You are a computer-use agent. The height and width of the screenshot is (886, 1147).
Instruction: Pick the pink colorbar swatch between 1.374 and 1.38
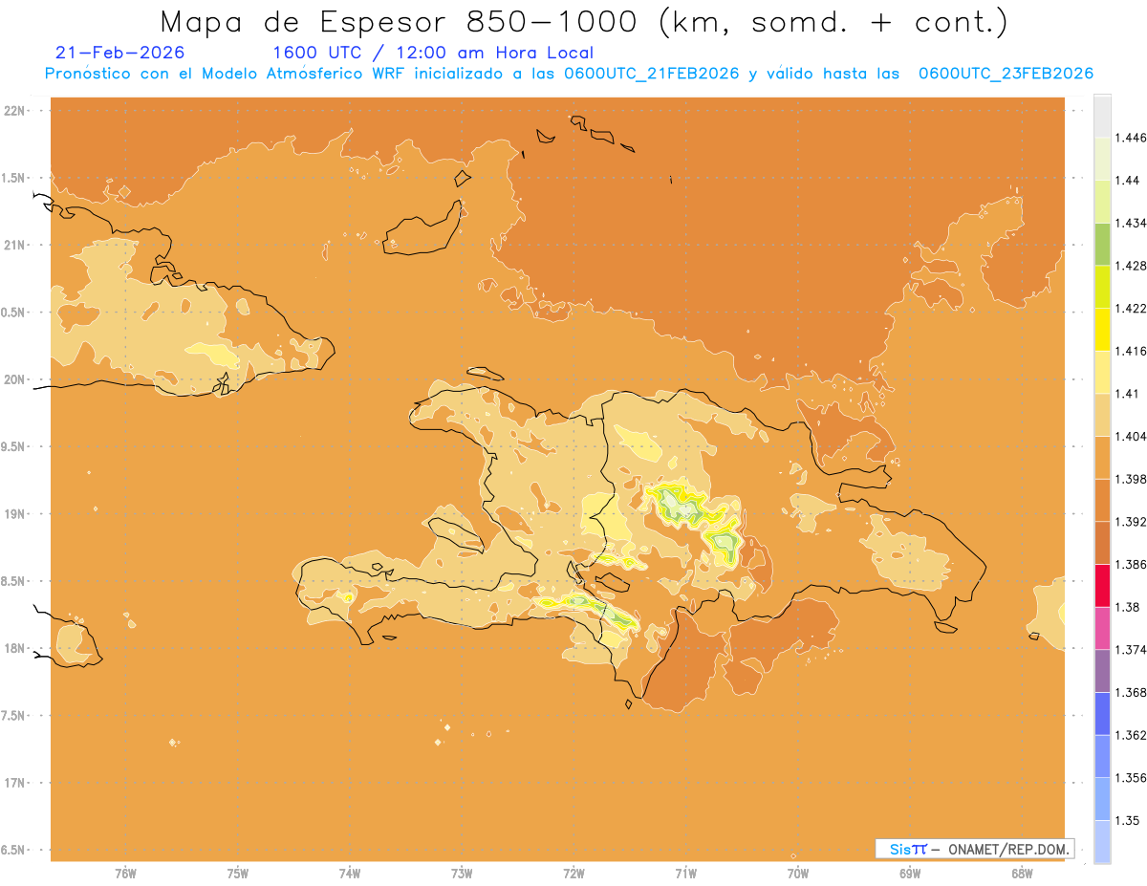click(x=1102, y=628)
